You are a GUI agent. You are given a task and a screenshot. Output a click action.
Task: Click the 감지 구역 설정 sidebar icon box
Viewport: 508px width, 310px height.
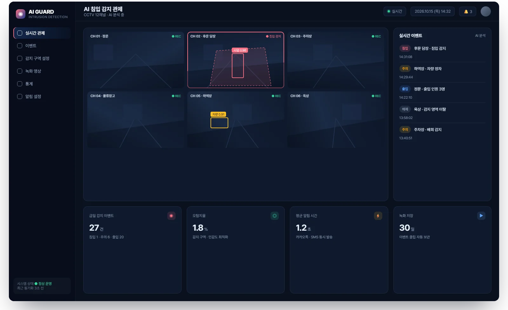click(20, 58)
